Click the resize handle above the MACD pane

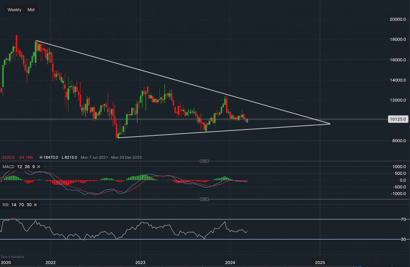click(x=204, y=161)
